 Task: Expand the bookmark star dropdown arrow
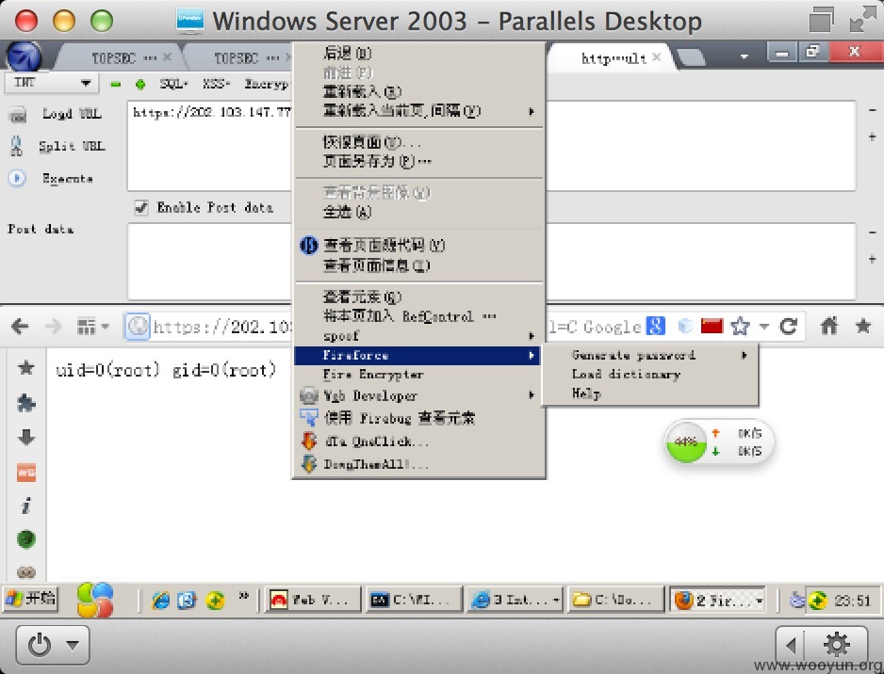click(764, 326)
